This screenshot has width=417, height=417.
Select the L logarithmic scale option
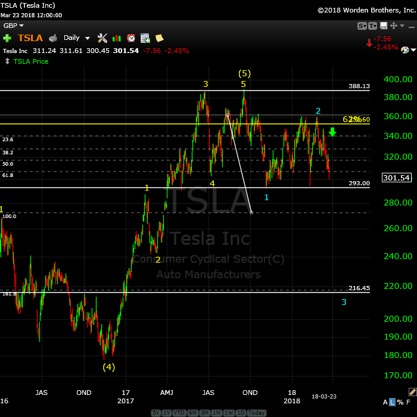point(392,402)
